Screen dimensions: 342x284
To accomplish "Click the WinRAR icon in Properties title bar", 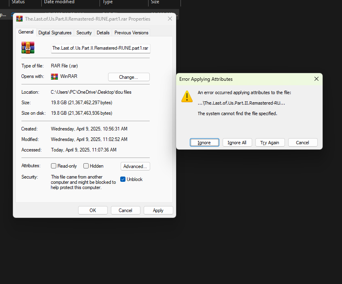I will click(19, 19).
